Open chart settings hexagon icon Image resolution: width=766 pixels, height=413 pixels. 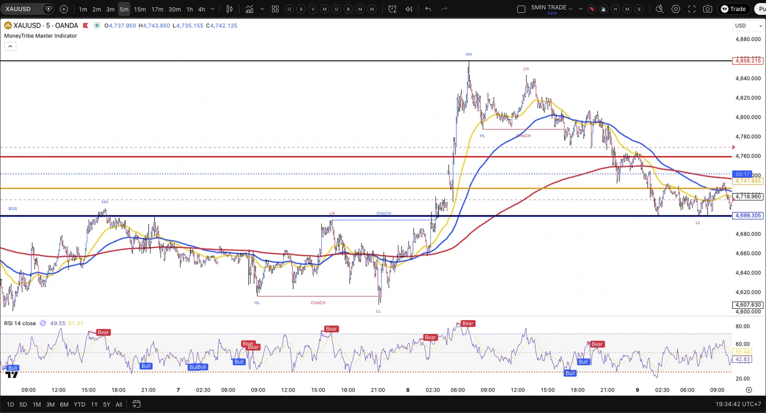tap(676, 9)
